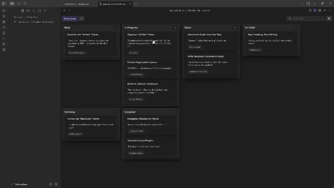
Task: Open the Write Templater Automation Script card
Action: [211, 64]
